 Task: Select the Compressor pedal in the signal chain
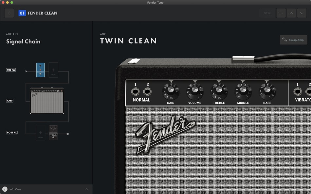[x=40, y=70]
